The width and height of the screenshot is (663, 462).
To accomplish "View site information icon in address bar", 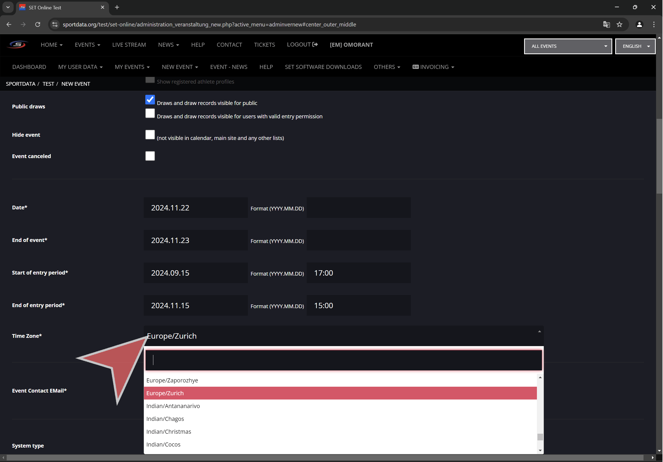I will tap(55, 25).
